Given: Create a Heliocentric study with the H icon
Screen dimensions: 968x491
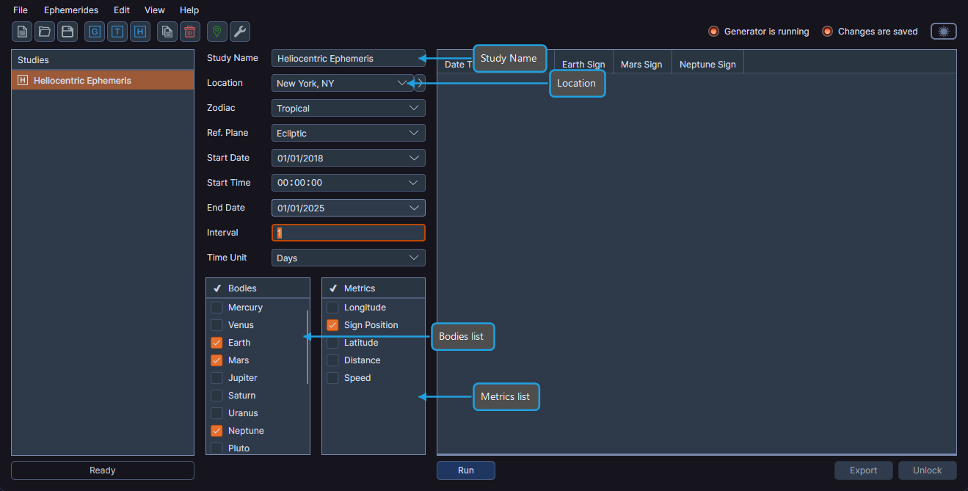Looking at the screenshot, I should coord(139,32).
